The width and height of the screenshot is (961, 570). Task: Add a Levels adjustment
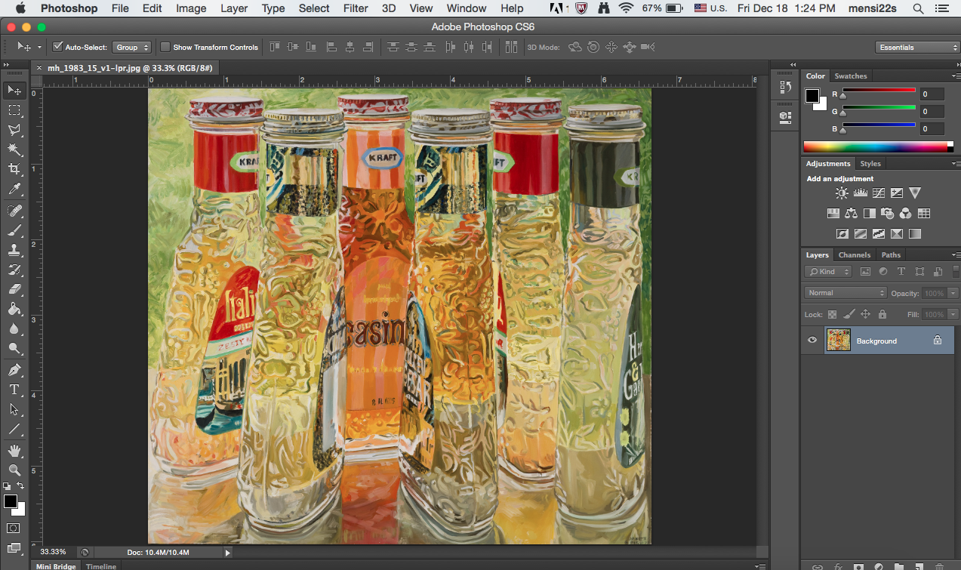click(x=860, y=193)
